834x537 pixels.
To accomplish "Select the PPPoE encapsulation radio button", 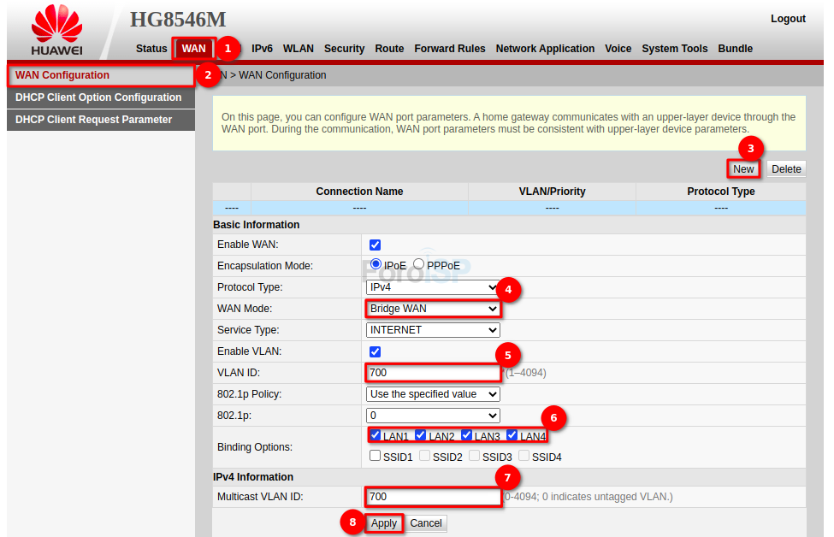I will tap(419, 265).
